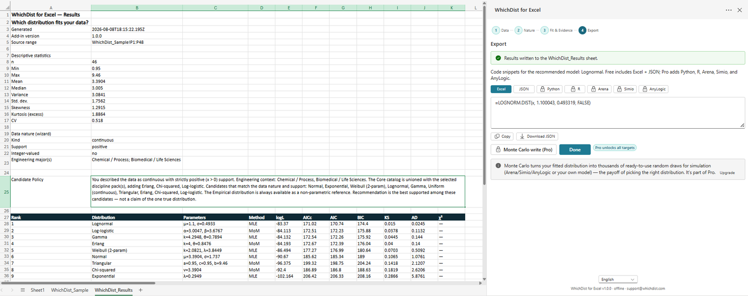Image resolution: width=748 pixels, height=296 pixels.
Task: Select the Lognormal distribution cell
Action: tap(137, 224)
